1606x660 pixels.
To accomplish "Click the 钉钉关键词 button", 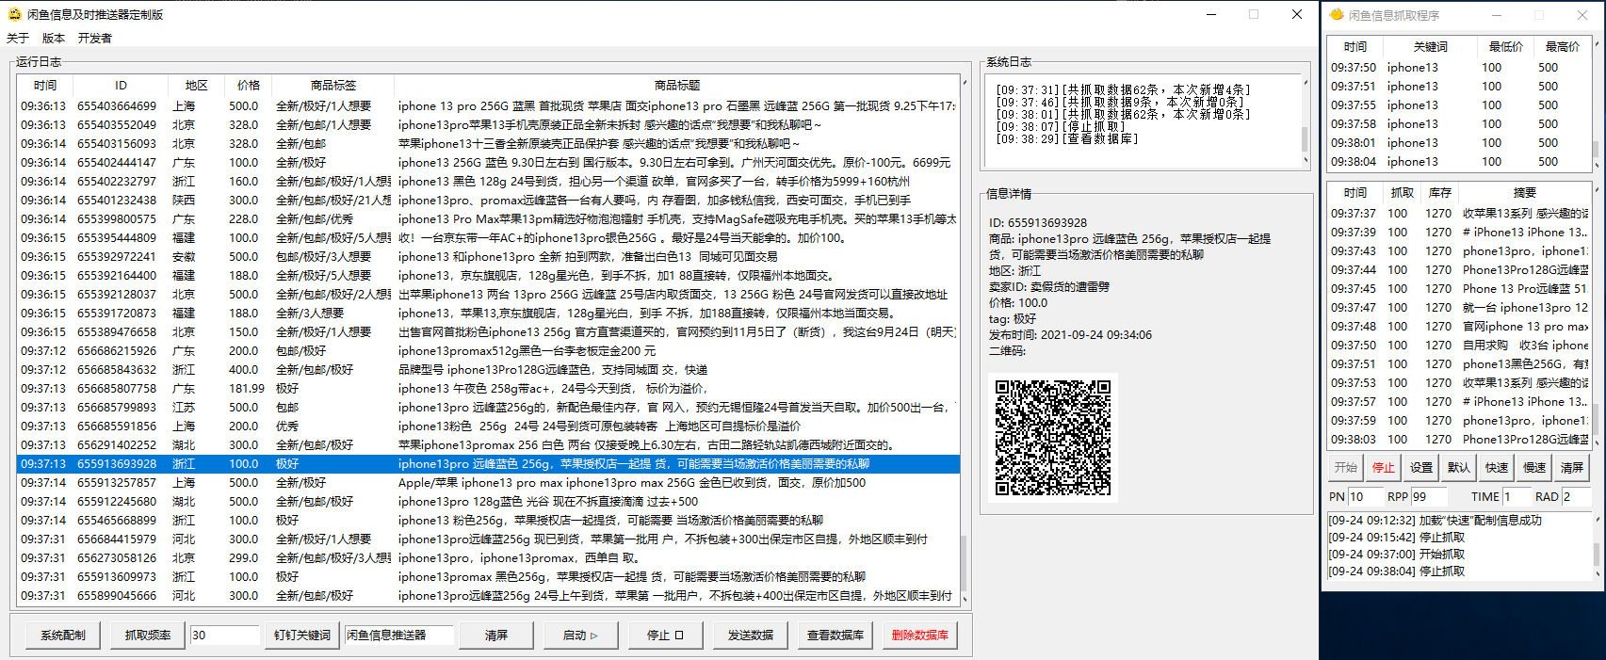I will tap(302, 636).
